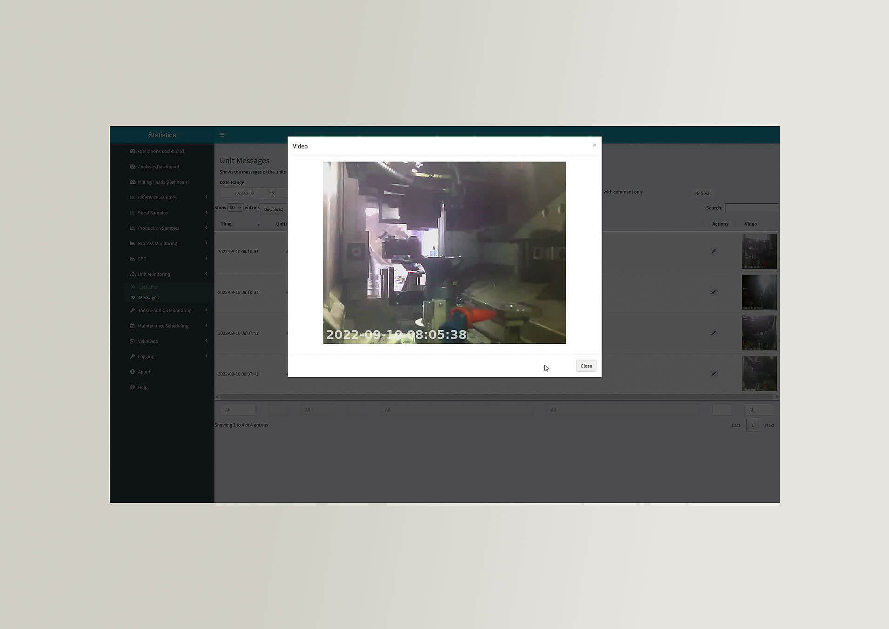Close the Video dialog with X
The width and height of the screenshot is (889, 629).
(x=594, y=145)
